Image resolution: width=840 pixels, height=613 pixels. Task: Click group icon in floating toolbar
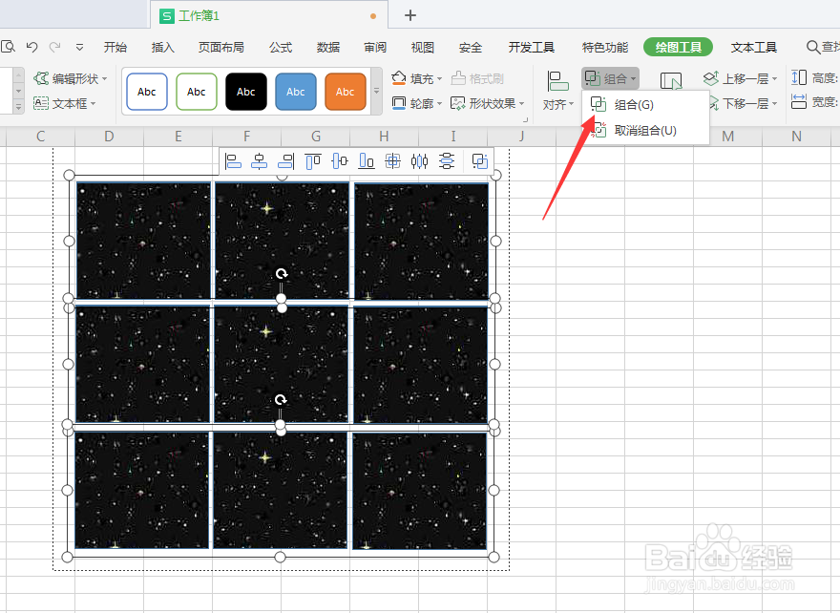pyautogui.click(x=479, y=160)
